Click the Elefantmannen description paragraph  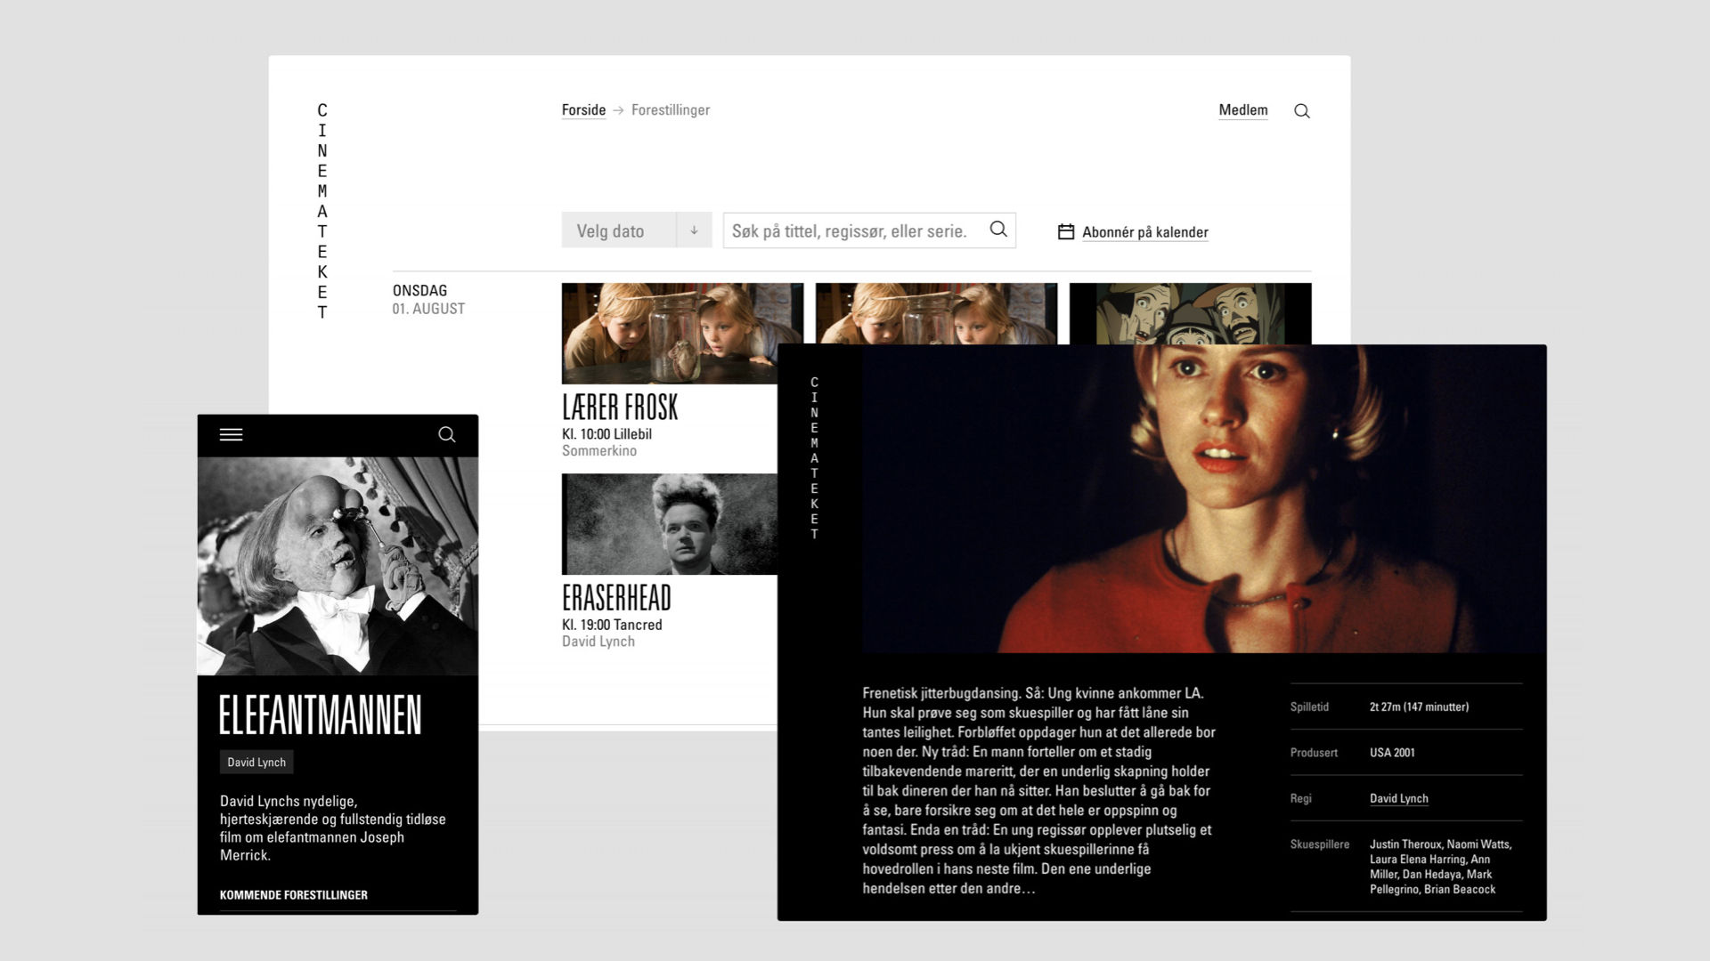(x=333, y=828)
